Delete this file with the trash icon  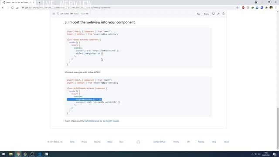[224, 14]
